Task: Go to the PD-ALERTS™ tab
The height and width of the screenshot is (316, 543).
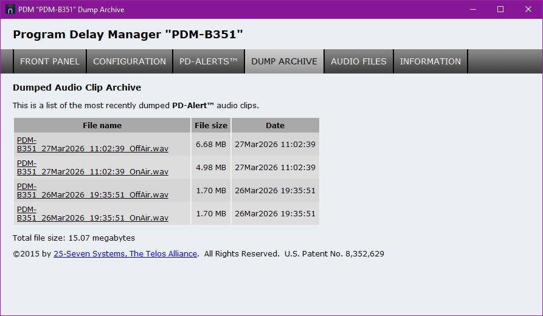Action: (208, 61)
